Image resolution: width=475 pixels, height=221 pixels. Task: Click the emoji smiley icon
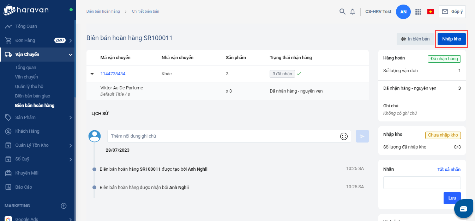(344, 136)
